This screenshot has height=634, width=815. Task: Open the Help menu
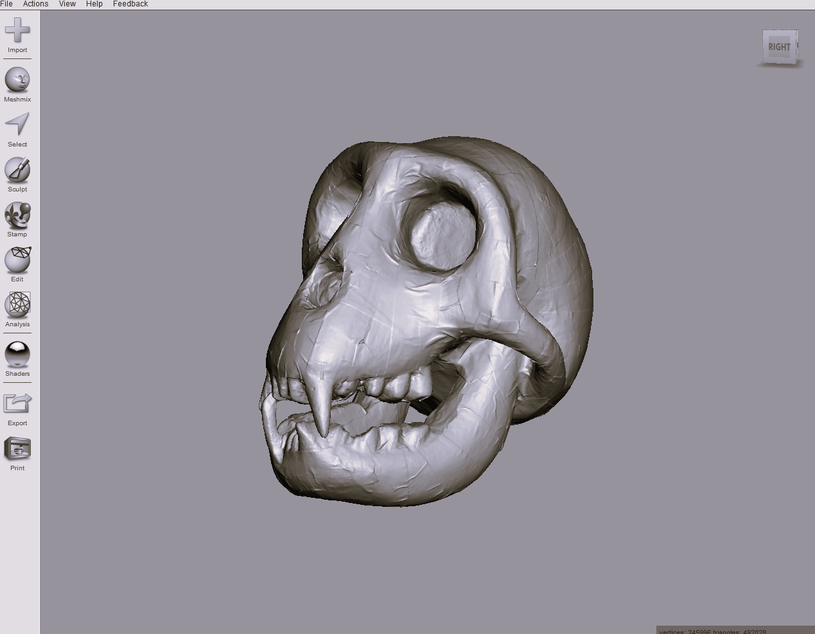[94, 4]
